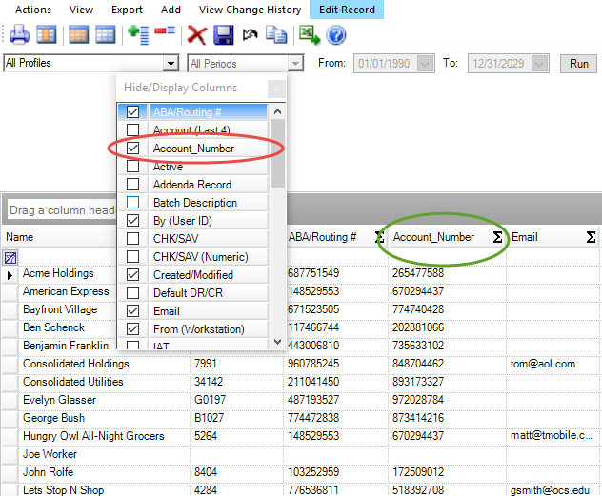Screen dimensions: 602x496
Task: Click the Save floppy disk icon
Action: (224, 36)
